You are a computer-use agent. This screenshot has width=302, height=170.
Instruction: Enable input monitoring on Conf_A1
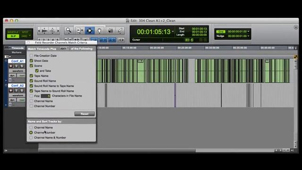(17, 66)
